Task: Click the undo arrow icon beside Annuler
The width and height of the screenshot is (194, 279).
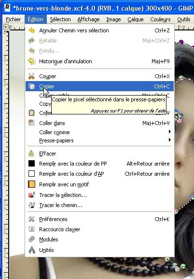Action: coord(32,30)
